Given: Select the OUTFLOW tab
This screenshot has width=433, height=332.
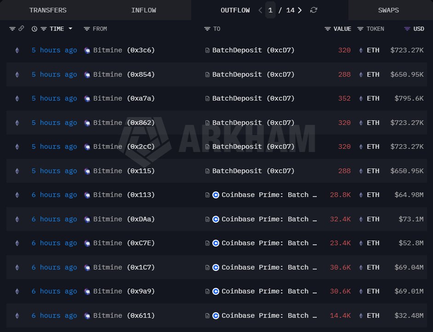Looking at the screenshot, I should pos(235,10).
